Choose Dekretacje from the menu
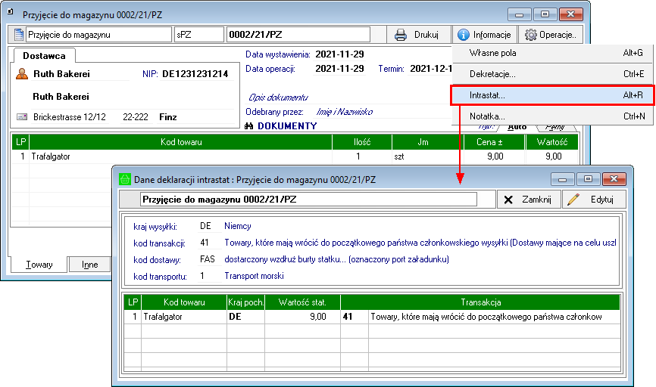Screen dimensions: 656x387 coord(493,74)
